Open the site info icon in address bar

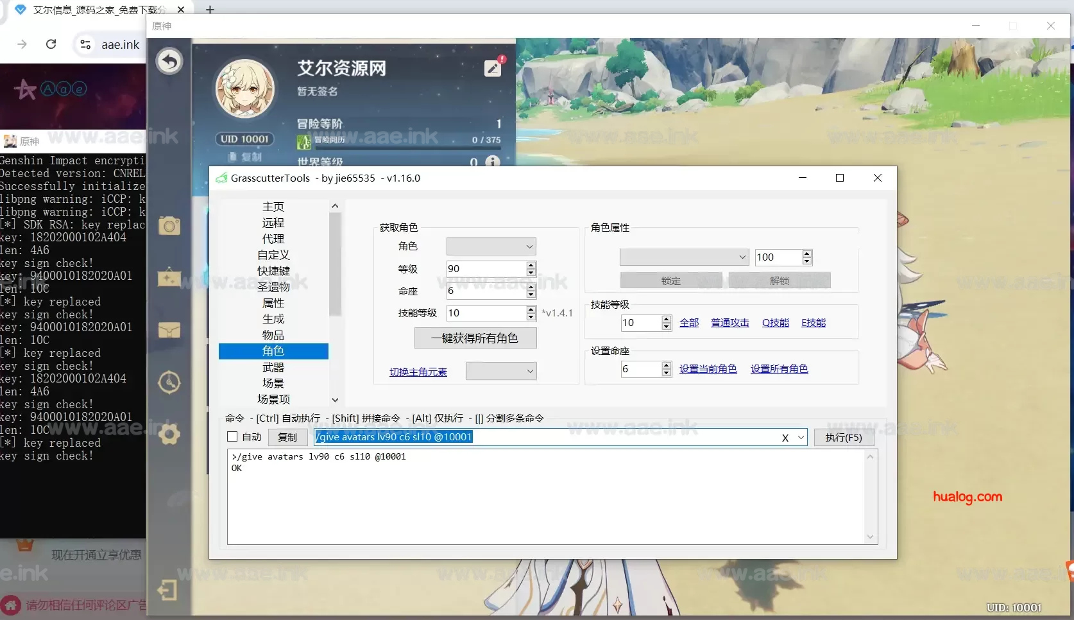tap(85, 44)
